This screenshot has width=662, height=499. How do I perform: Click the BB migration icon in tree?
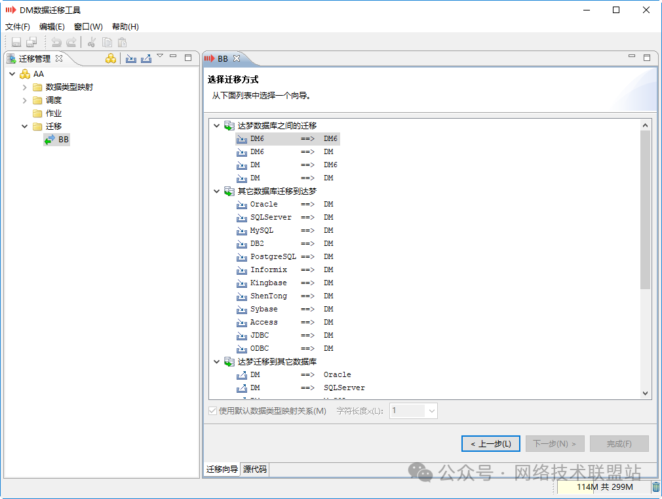click(49, 140)
